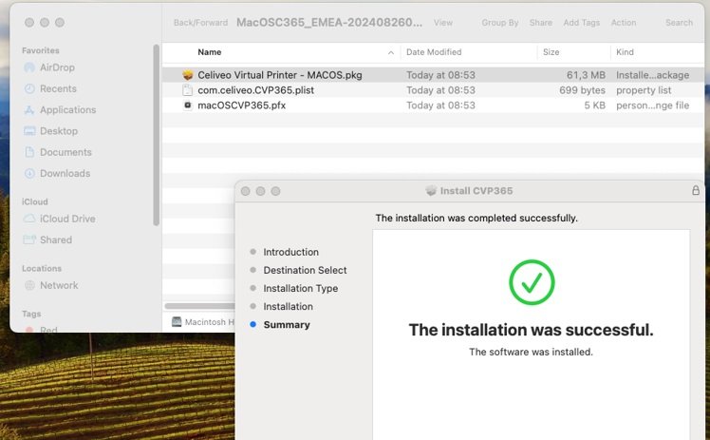Click the property list kind cell

pyautogui.click(x=644, y=90)
